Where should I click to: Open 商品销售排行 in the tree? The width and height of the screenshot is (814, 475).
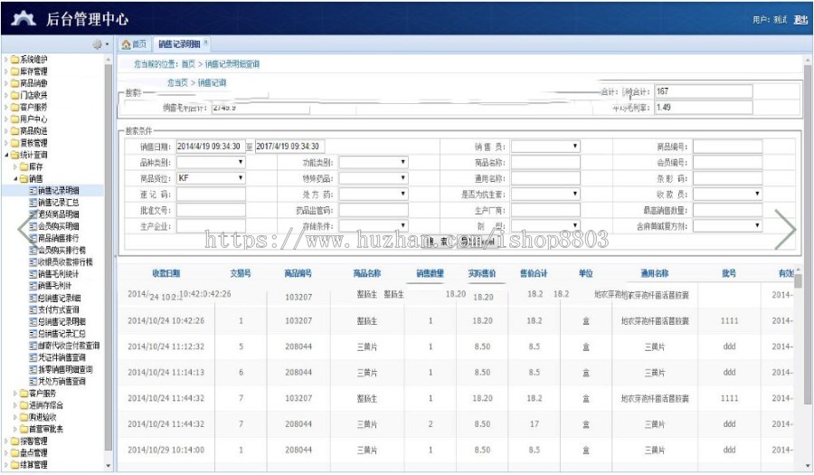(58, 238)
